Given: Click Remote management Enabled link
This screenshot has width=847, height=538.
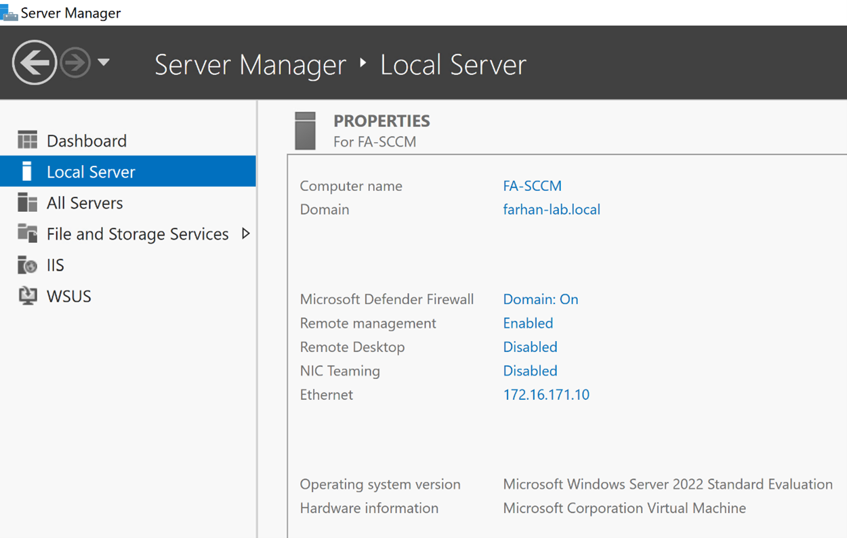Looking at the screenshot, I should pos(528,323).
